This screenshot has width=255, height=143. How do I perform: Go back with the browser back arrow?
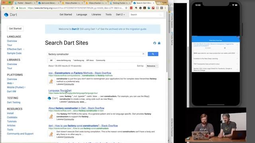pyautogui.click(x=4, y=8)
